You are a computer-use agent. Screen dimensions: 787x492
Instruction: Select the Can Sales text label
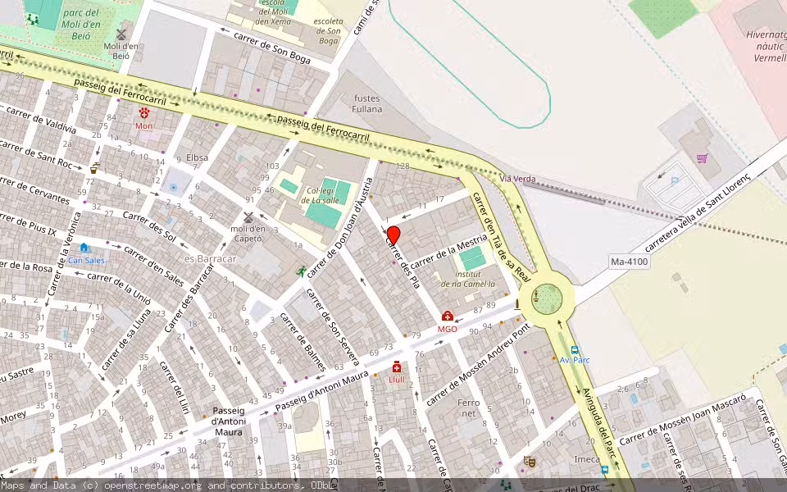[x=86, y=260]
